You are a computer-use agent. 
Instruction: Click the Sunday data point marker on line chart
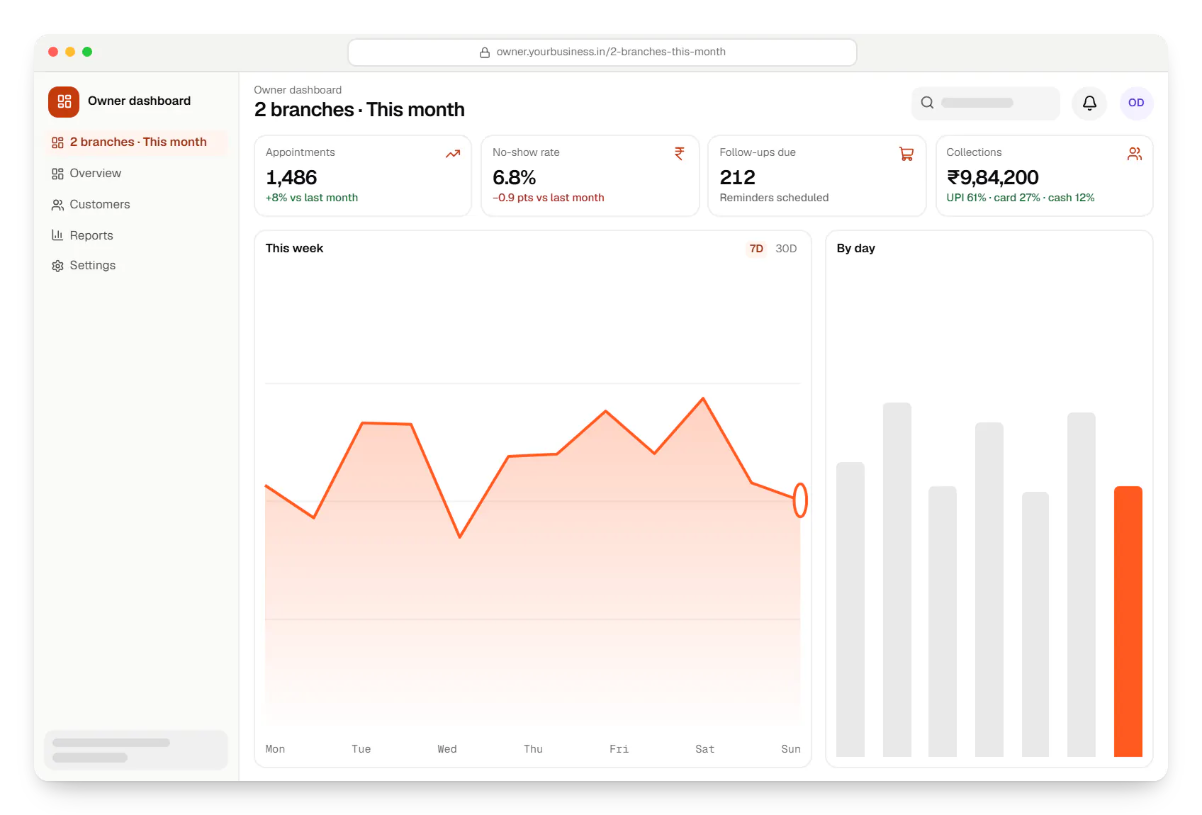click(x=800, y=500)
